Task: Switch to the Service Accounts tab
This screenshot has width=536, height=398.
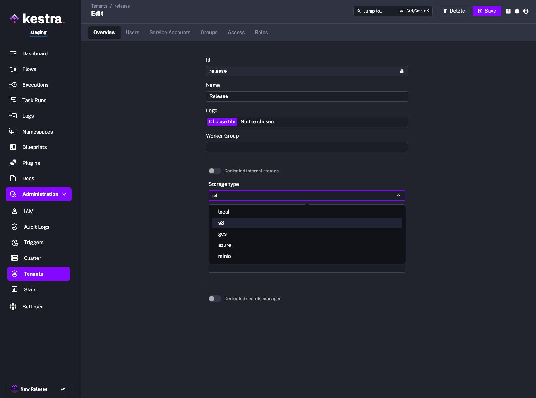Action: [170, 33]
